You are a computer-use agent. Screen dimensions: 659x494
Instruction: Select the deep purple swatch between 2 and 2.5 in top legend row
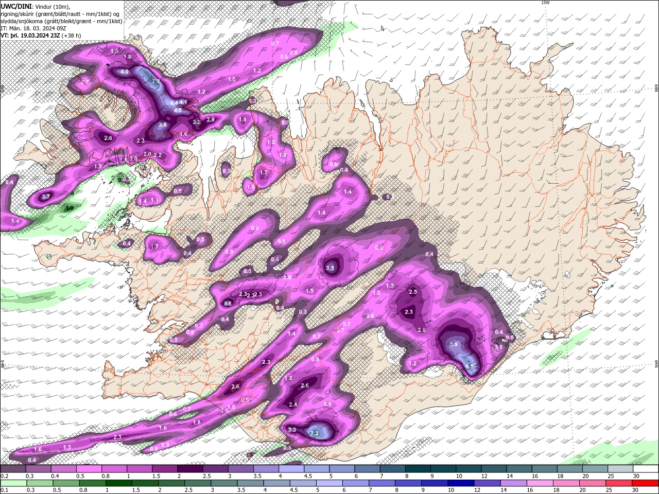point(190,469)
